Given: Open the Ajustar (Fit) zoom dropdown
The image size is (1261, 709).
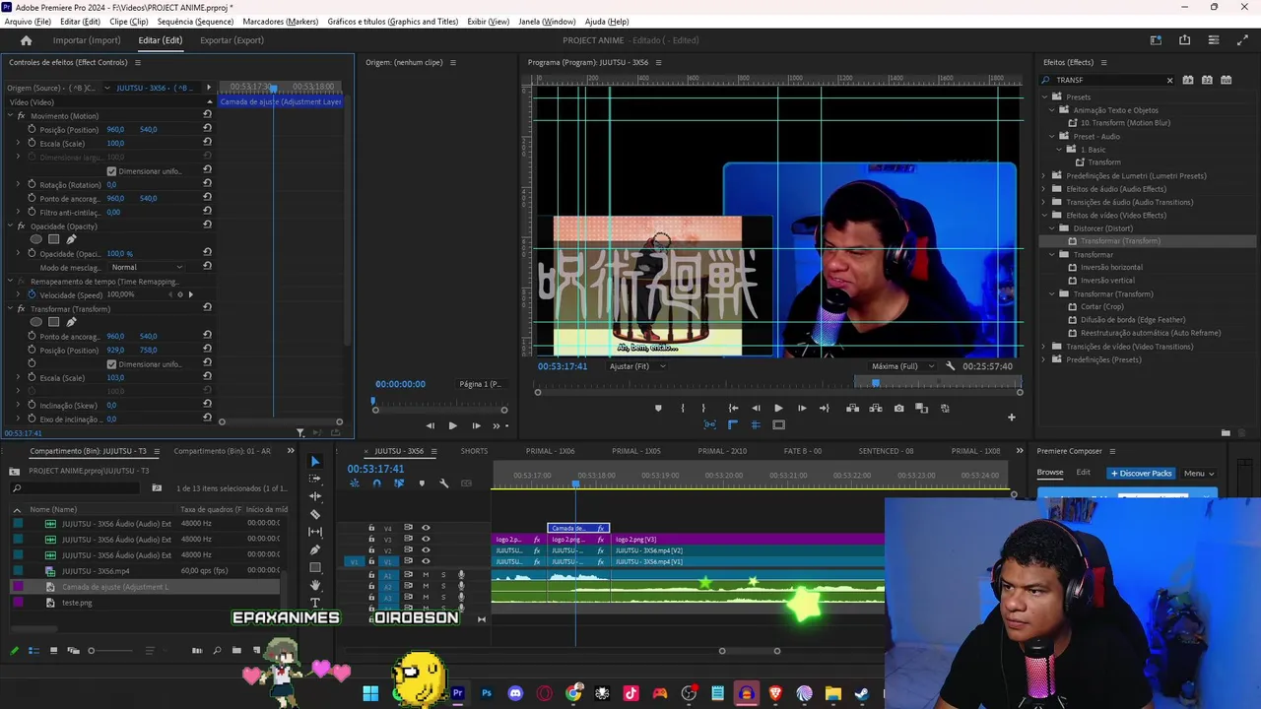Looking at the screenshot, I should pyautogui.click(x=637, y=366).
